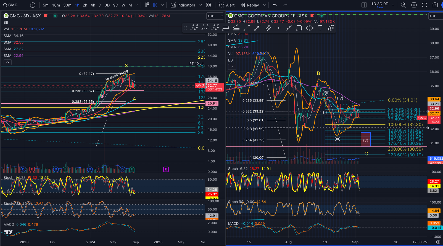Screen dimensions: 443x246
Task: Collapse indicator legend on left chart
Action: click(x=8, y=62)
